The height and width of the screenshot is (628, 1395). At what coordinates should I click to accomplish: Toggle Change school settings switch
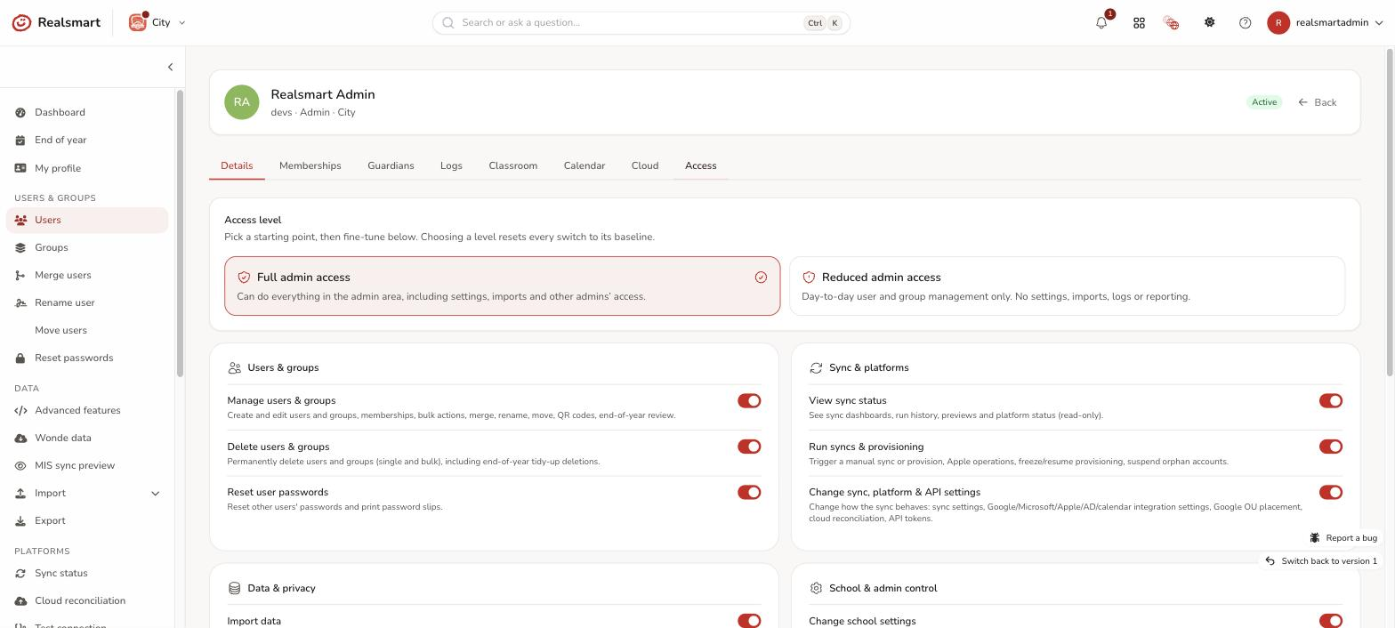[1331, 621]
